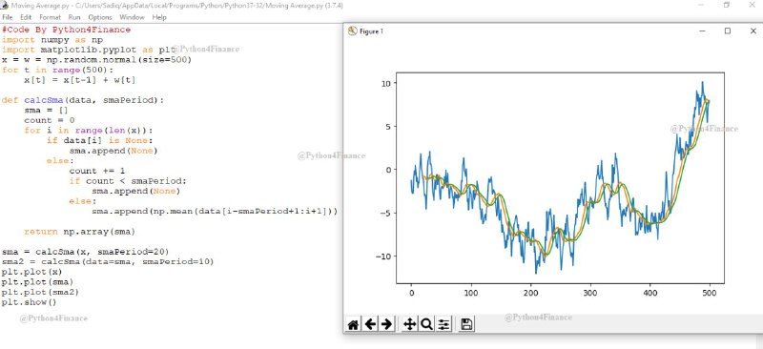The image size is (763, 349).
Task: Go back to previous plot view
Action: [370, 324]
